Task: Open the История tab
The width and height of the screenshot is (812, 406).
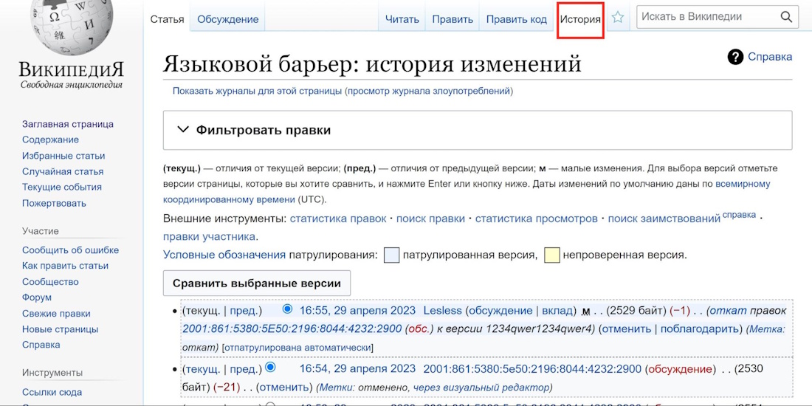Action: (x=579, y=19)
